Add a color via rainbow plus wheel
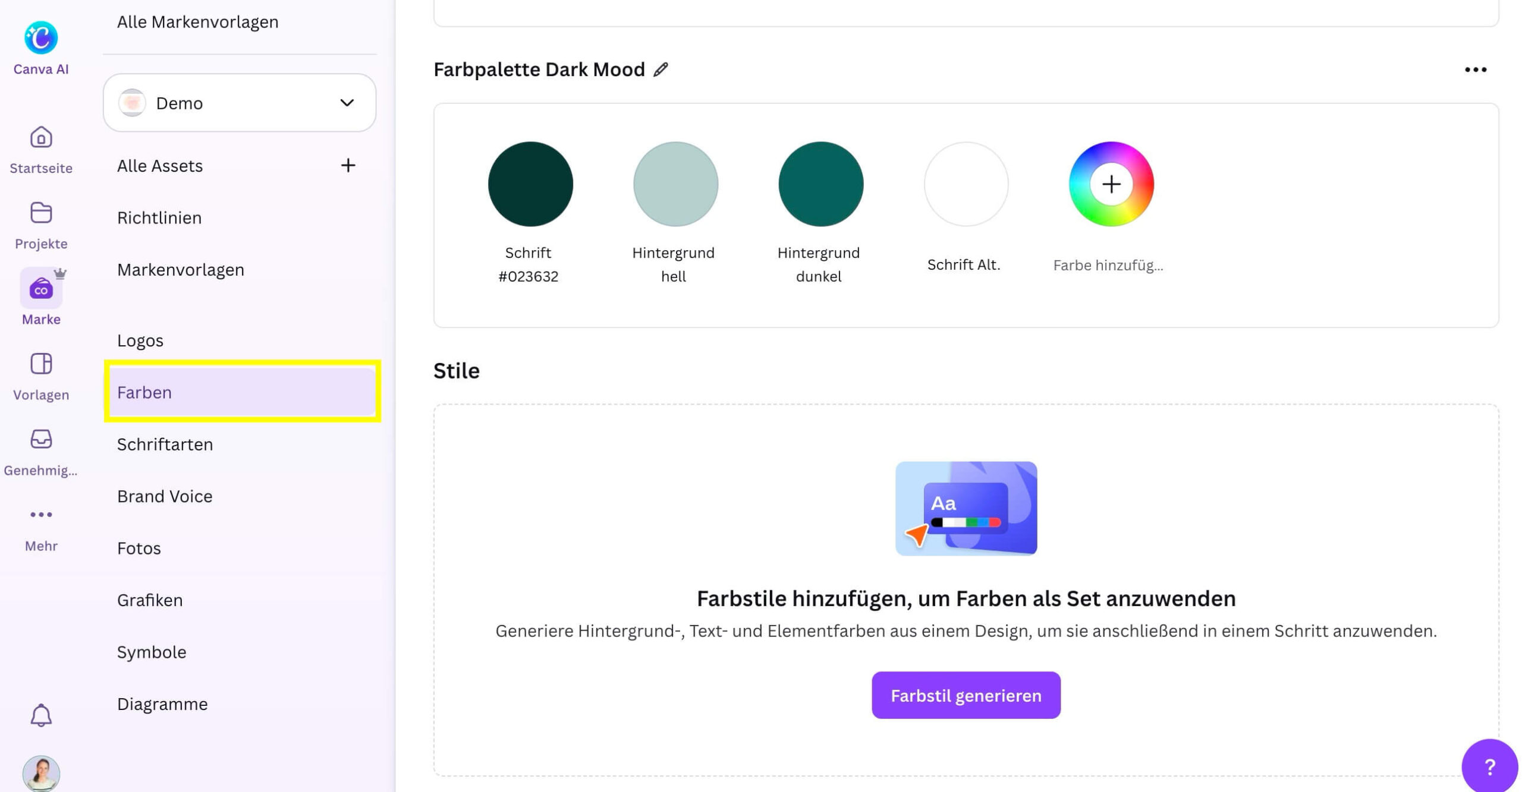The image size is (1522, 792). [x=1111, y=184]
